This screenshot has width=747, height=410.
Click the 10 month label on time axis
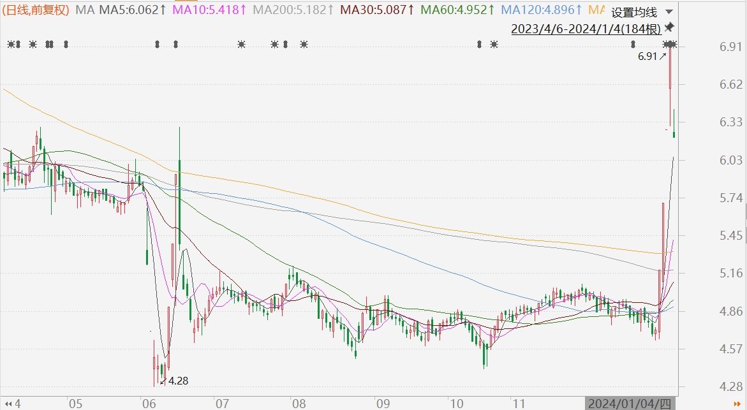456,404
